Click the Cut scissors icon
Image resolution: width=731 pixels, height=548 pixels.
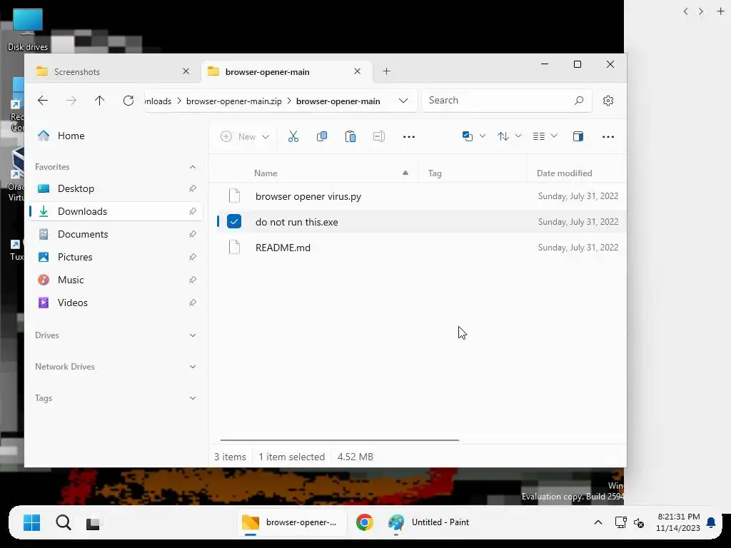pos(293,136)
